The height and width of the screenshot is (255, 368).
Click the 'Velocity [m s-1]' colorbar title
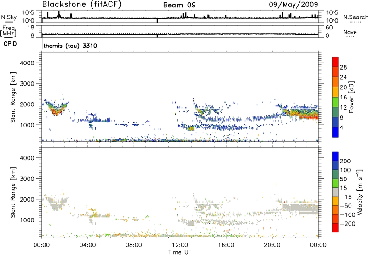(360, 192)
